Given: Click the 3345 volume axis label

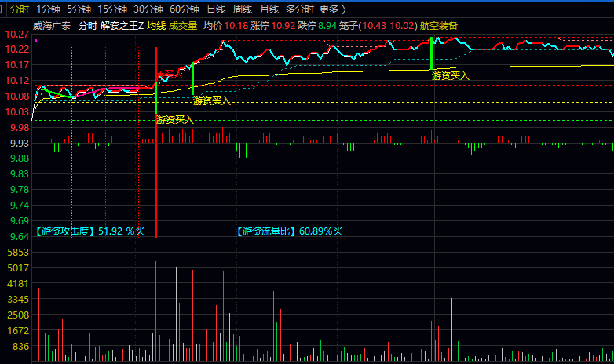Looking at the screenshot, I should click(18, 300).
